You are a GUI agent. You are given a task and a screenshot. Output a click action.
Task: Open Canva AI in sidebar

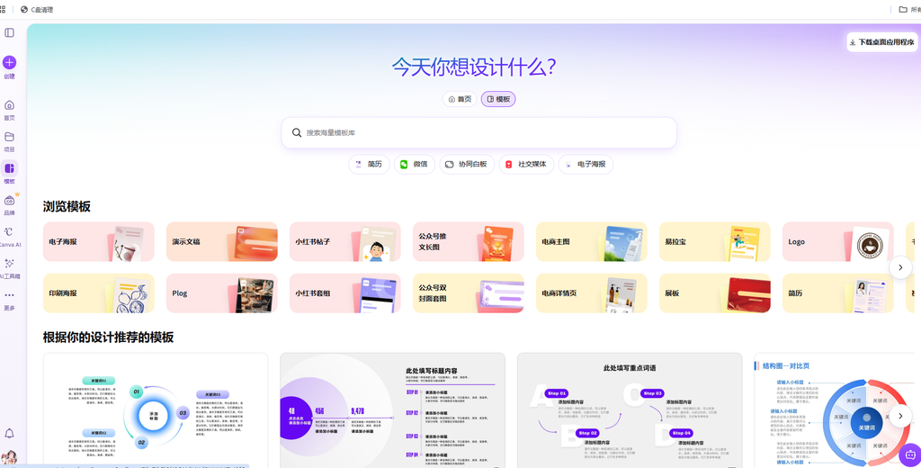9,232
